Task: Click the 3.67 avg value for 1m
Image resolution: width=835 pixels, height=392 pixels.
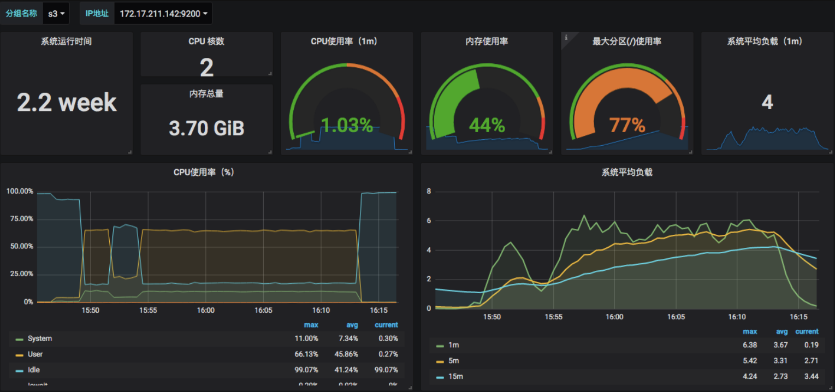Action: (x=781, y=345)
